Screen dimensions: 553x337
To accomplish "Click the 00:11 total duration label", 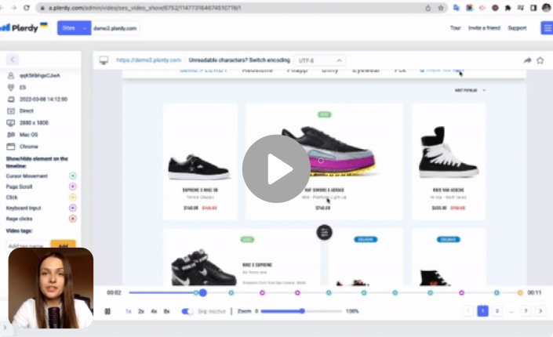I will tap(534, 292).
